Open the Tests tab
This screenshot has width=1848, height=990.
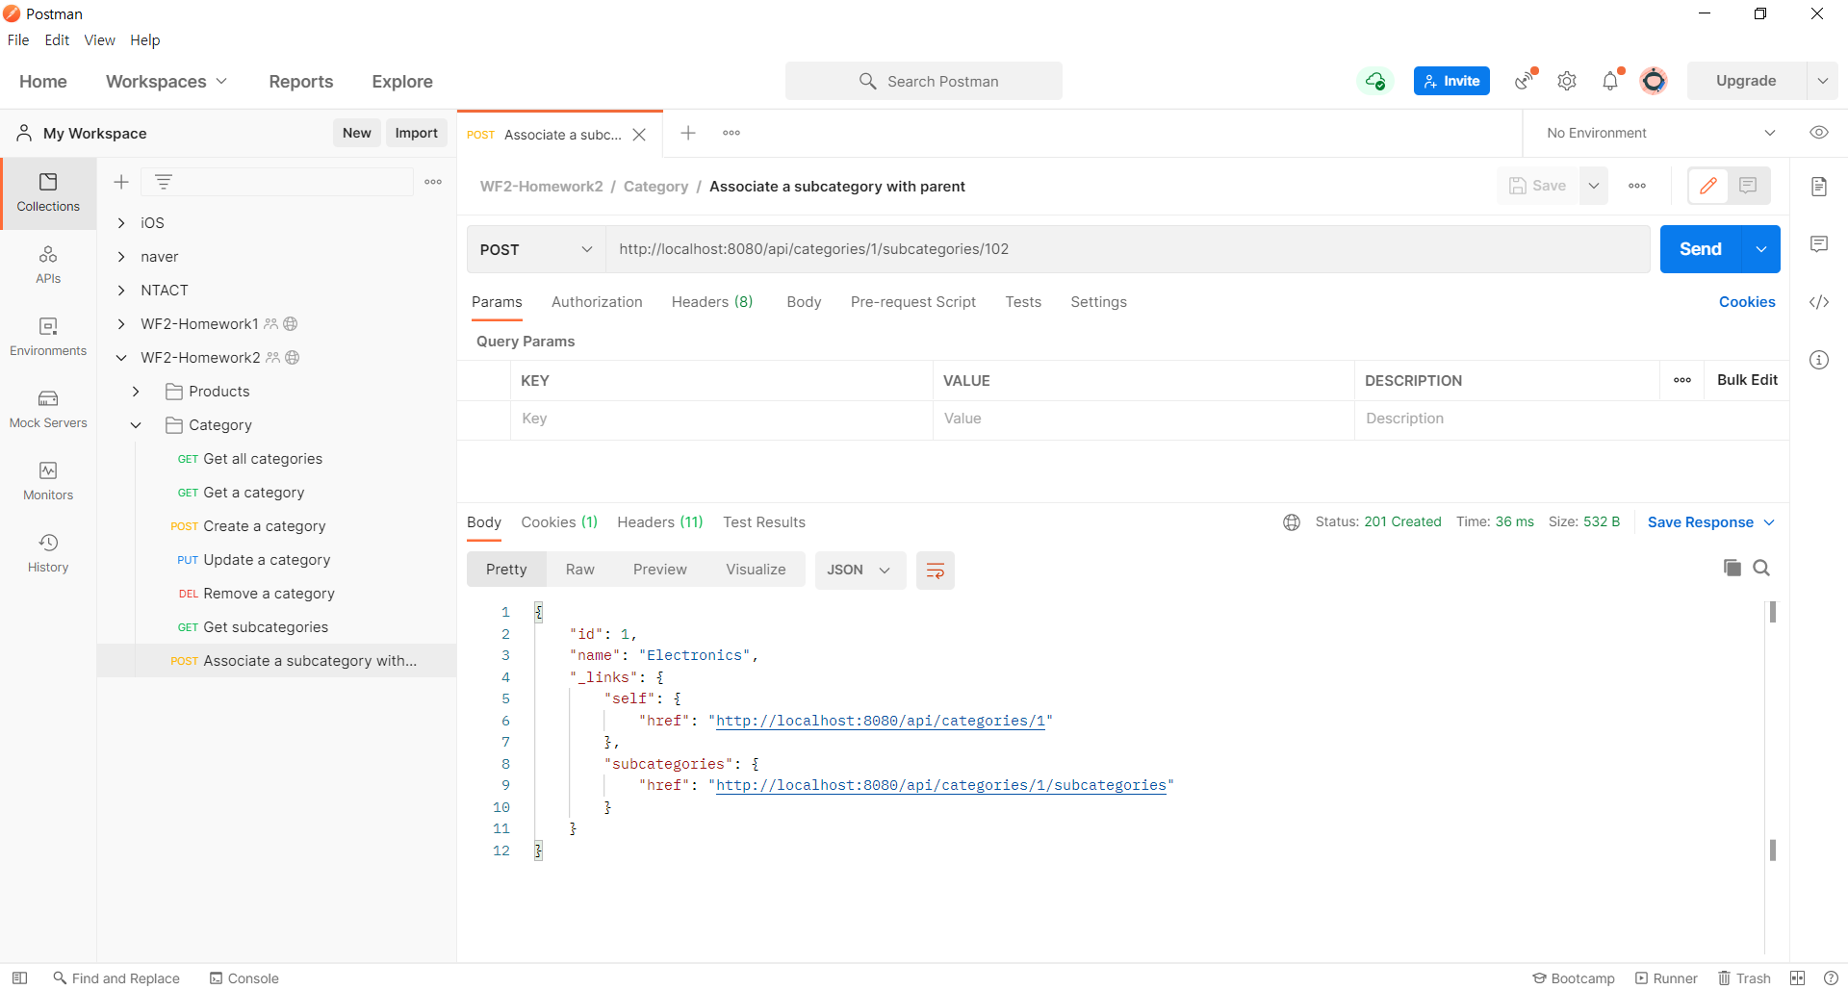(x=1023, y=302)
